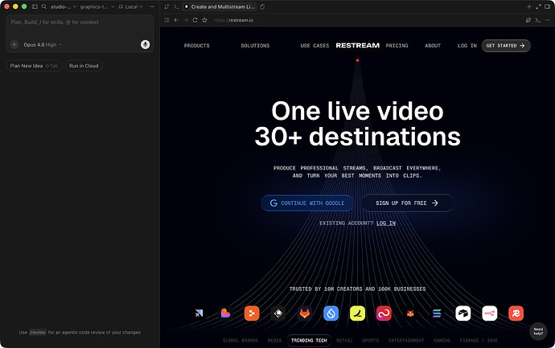
Task: Select the Sports tab
Action: tap(371, 341)
